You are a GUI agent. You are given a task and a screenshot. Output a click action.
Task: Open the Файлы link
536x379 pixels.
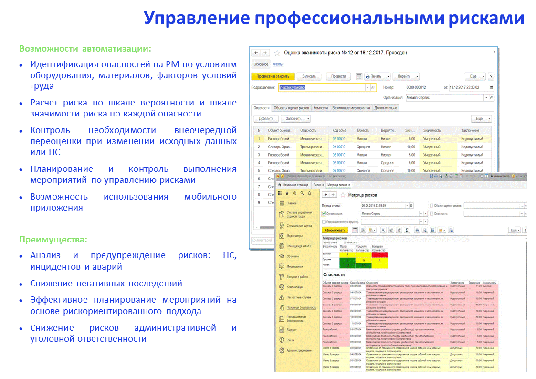pyautogui.click(x=278, y=64)
